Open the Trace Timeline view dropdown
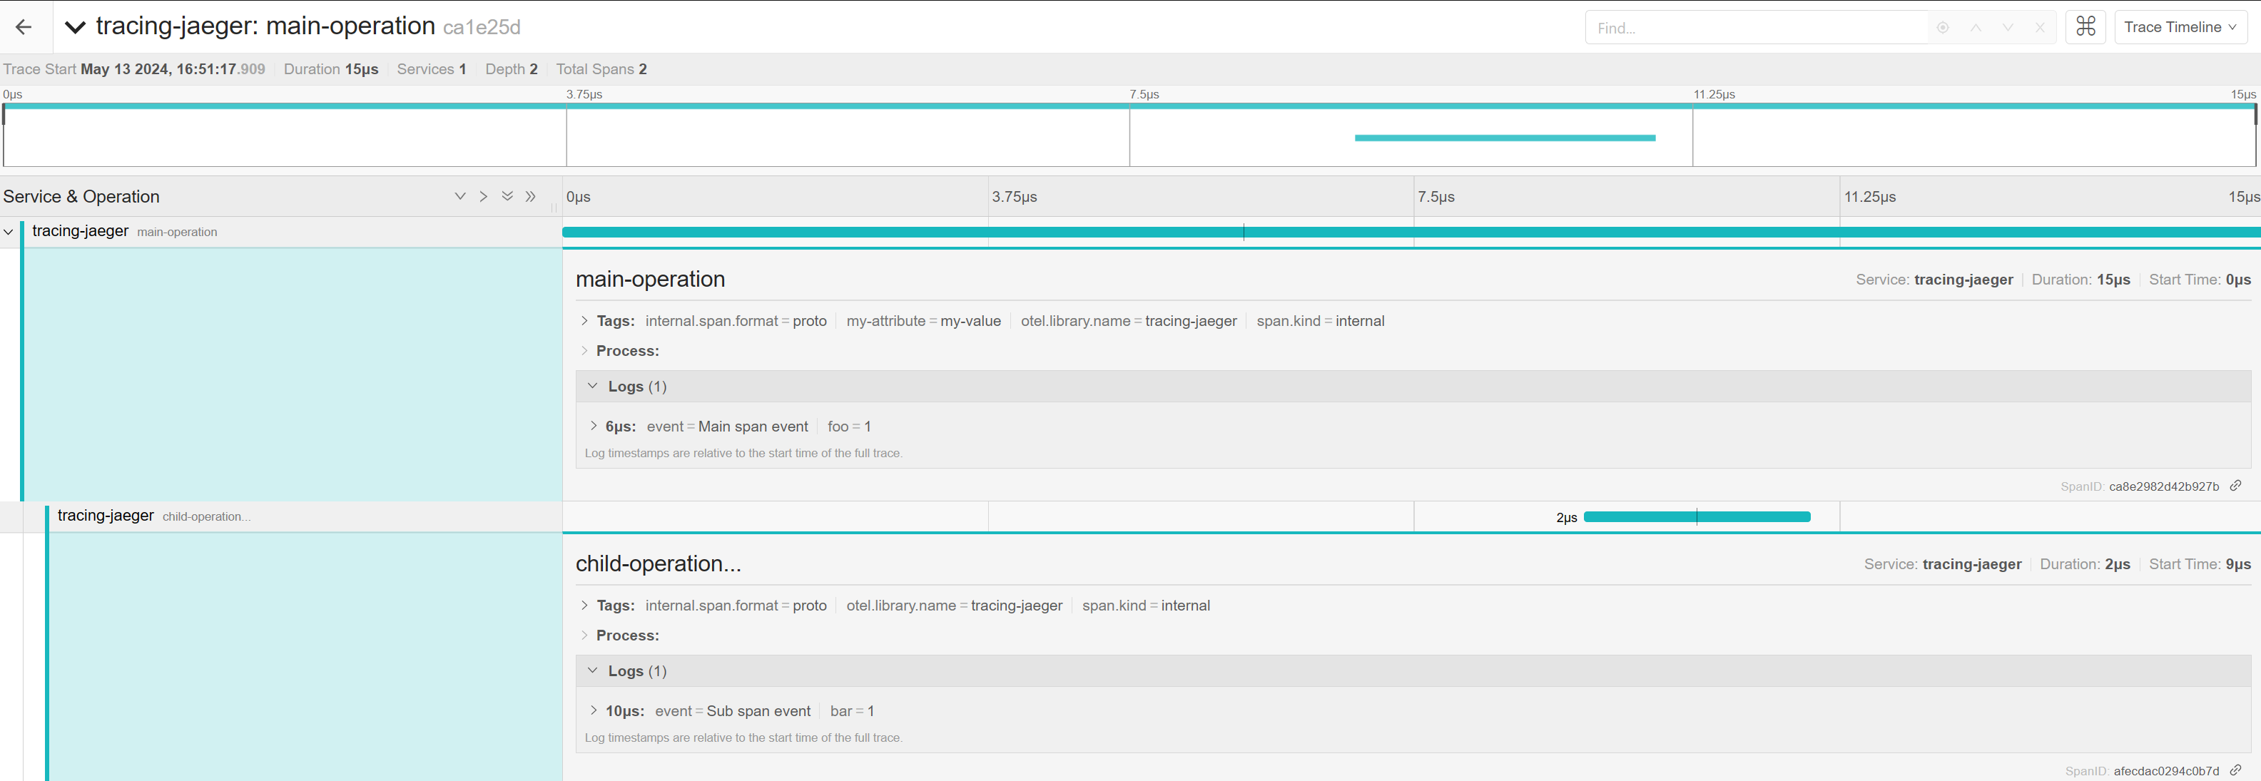The image size is (2261, 781). pos(2180,27)
